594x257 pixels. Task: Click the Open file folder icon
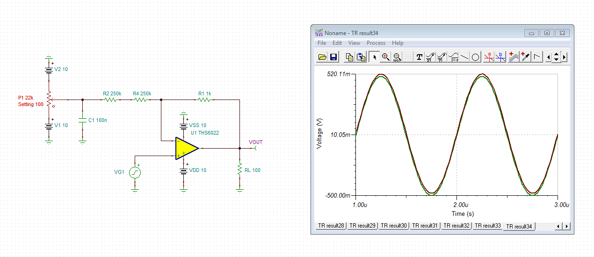tap(322, 57)
